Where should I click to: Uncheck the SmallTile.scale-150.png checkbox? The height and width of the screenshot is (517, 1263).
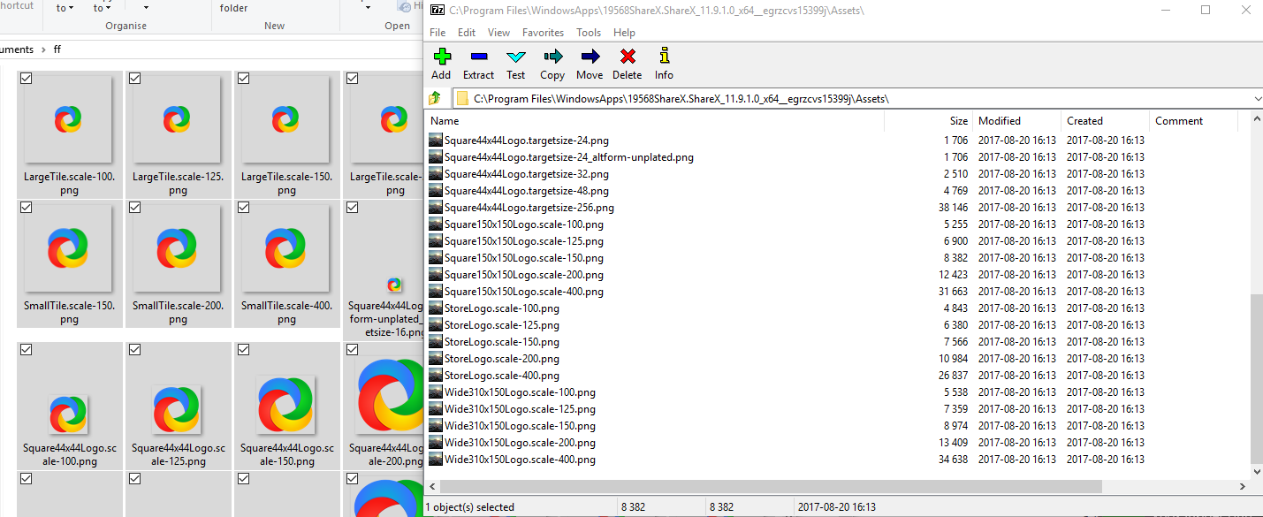[27, 208]
